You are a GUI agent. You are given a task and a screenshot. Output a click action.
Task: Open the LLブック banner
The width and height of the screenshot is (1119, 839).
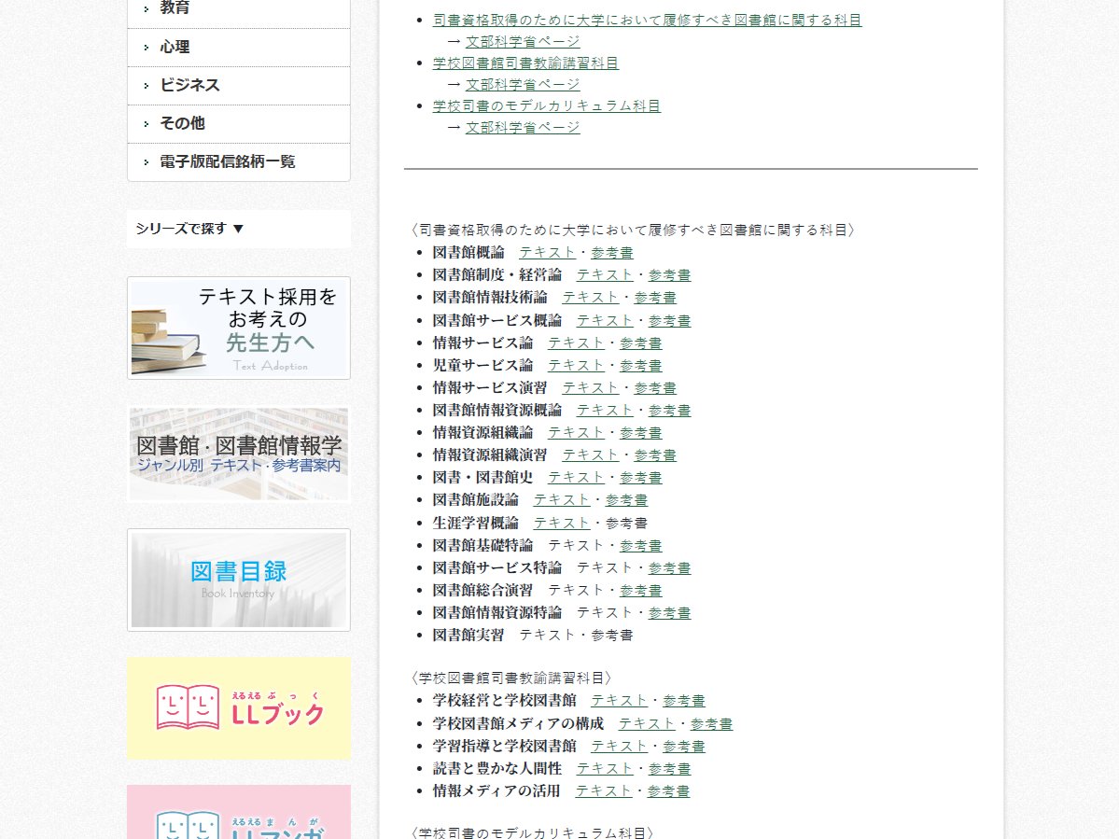(238, 707)
